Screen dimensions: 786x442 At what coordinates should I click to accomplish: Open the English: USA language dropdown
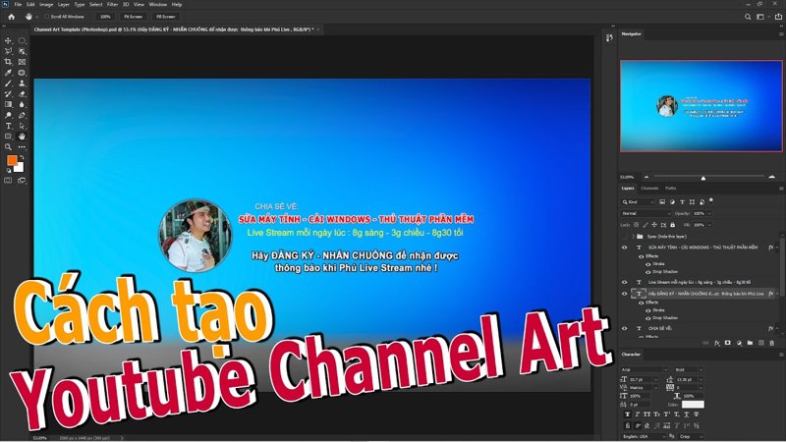(645, 436)
